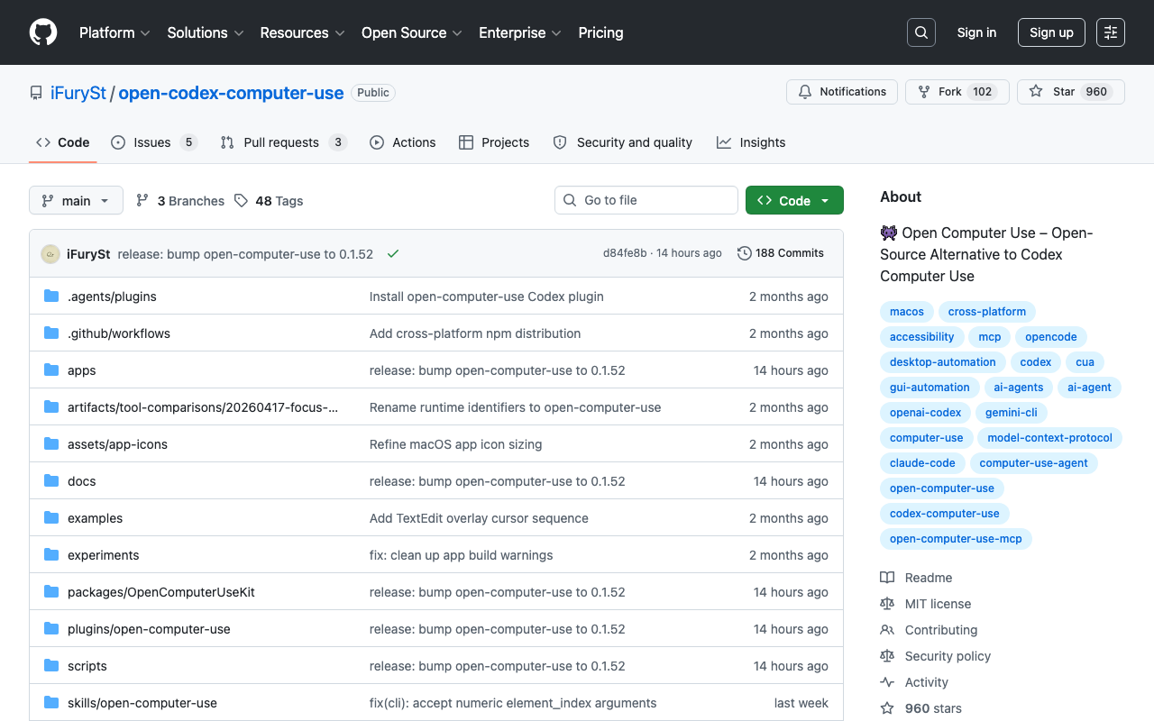Image resolution: width=1154 pixels, height=721 pixels.
Task: Click the folder icon for apps
Action: (x=51, y=370)
